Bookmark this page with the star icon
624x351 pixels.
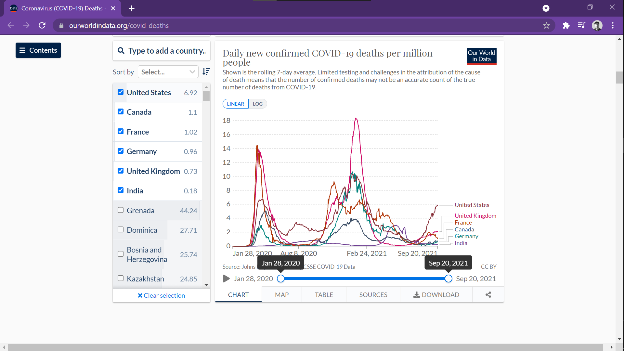coord(546,25)
